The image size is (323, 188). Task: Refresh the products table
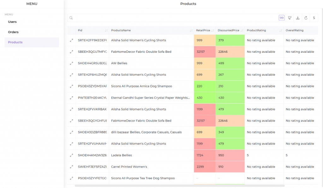pyautogui.click(x=306, y=18)
